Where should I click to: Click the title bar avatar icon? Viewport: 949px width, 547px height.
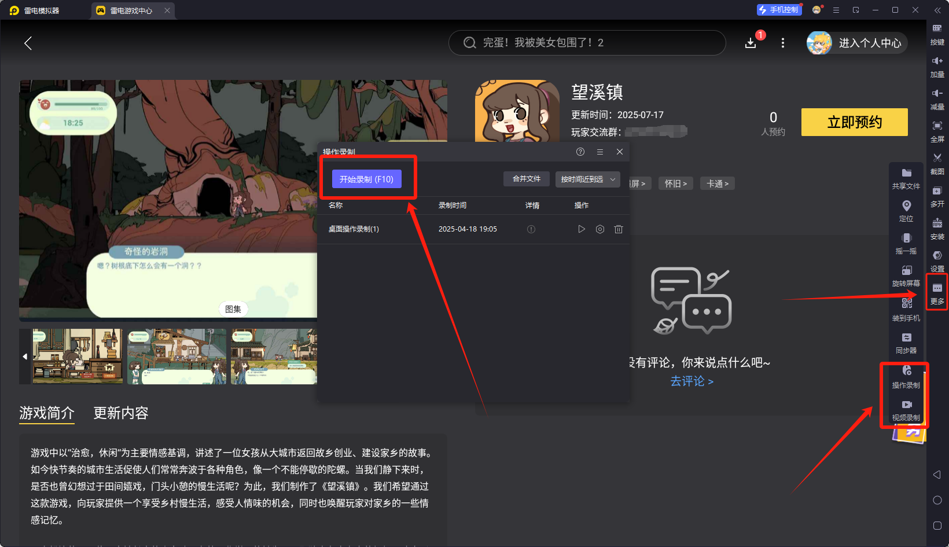(x=817, y=10)
